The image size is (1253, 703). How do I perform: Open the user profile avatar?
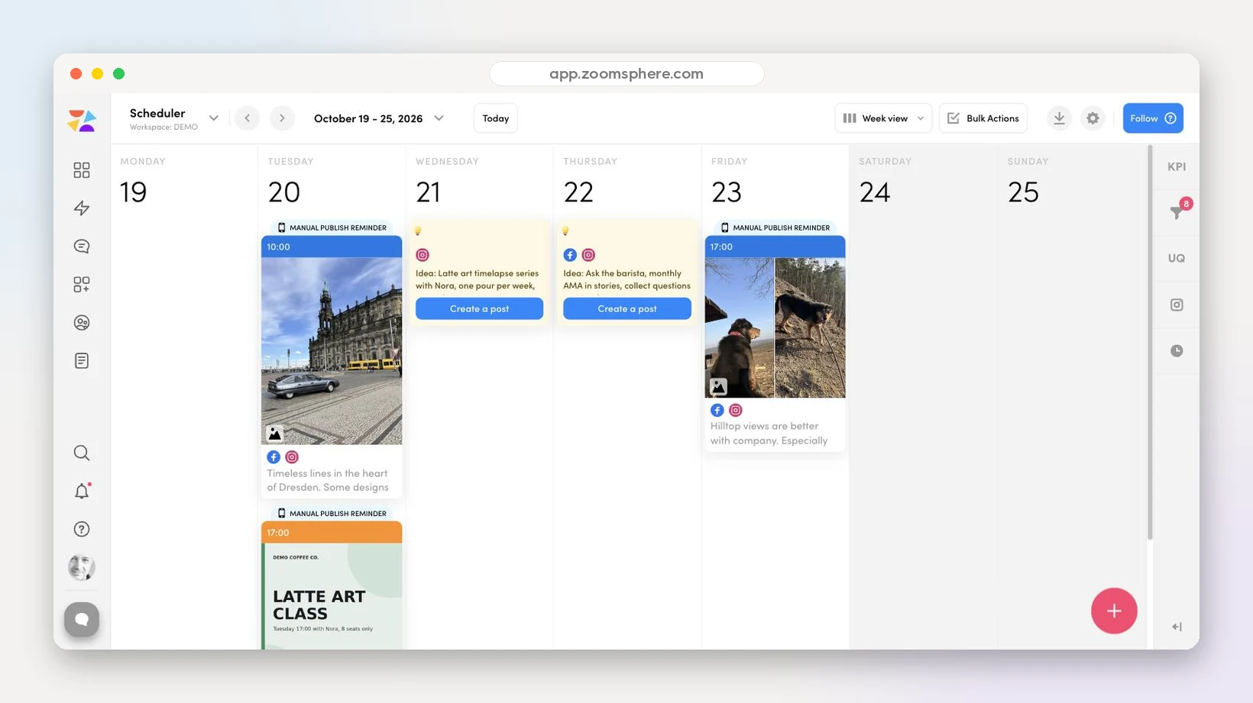point(82,567)
